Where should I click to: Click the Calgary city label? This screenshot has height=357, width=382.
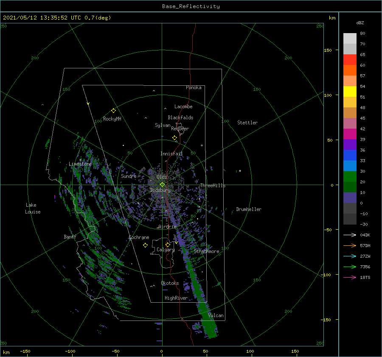(x=166, y=250)
